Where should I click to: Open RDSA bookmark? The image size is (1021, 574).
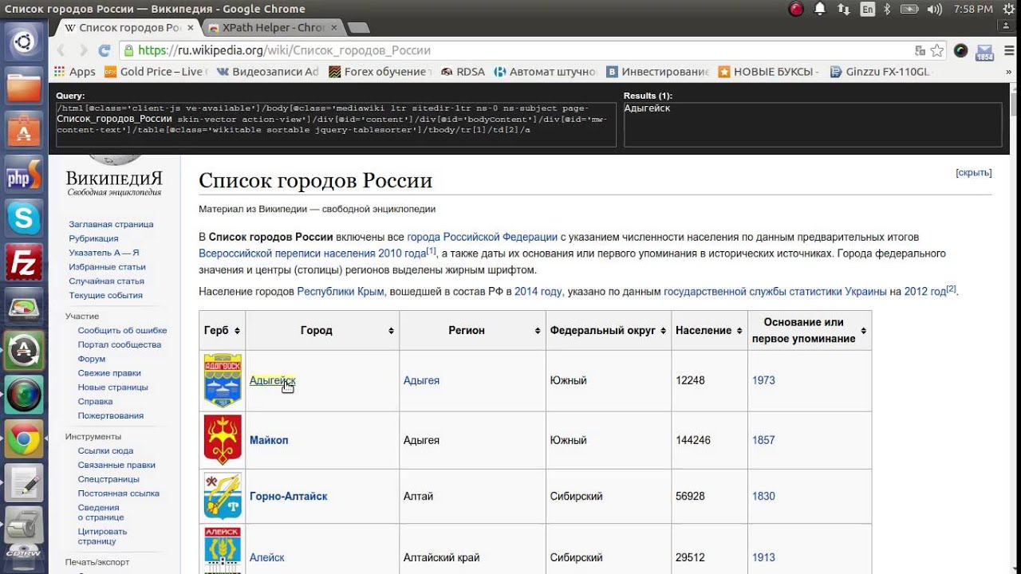tap(463, 72)
